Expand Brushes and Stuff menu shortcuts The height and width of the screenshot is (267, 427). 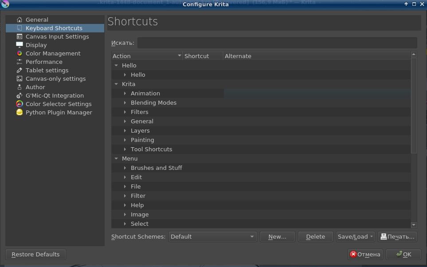pos(125,168)
